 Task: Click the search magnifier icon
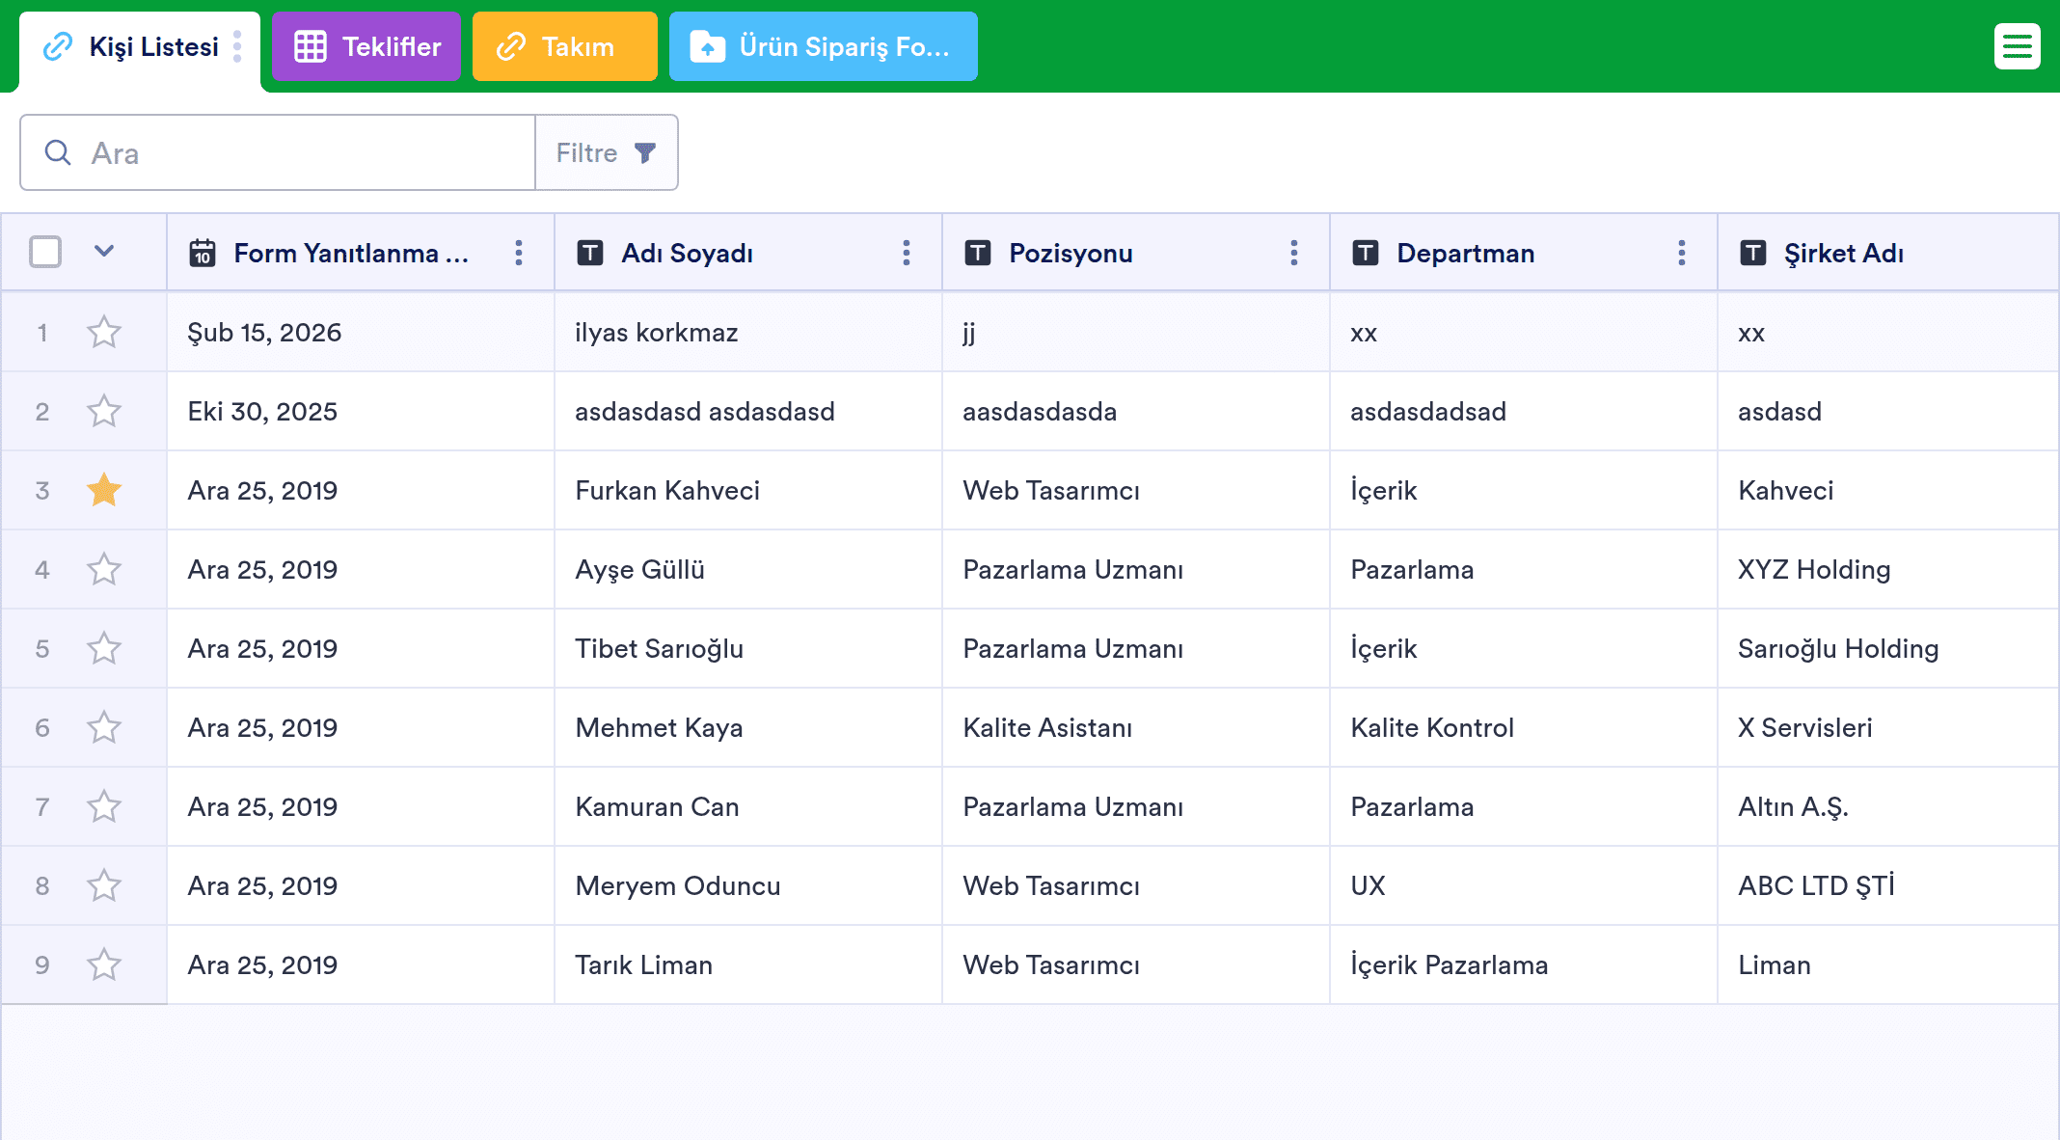coord(58,152)
